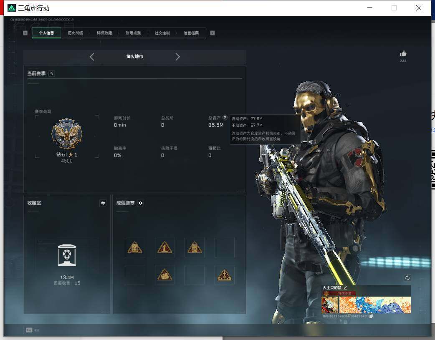Click the 大土贝的黑 player name

(x=332, y=287)
